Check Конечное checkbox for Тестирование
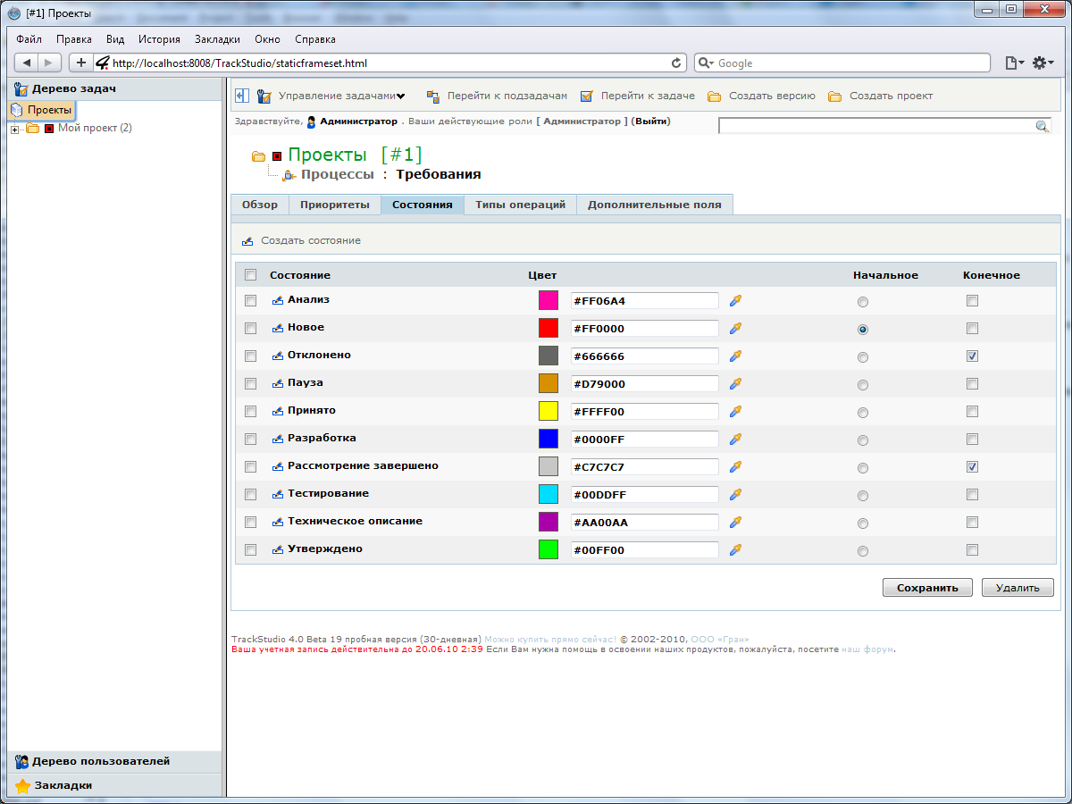The image size is (1072, 804). 972,494
